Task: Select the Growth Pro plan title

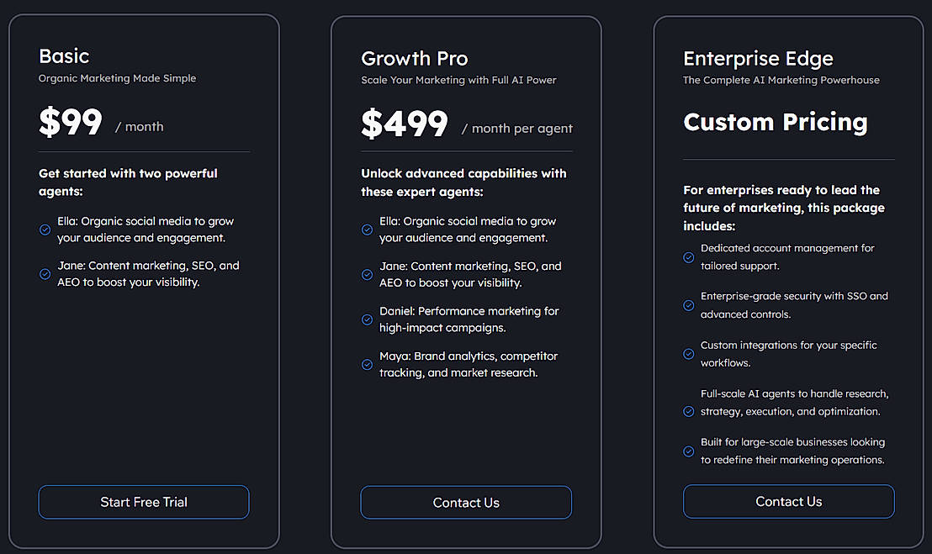Action: (x=414, y=59)
